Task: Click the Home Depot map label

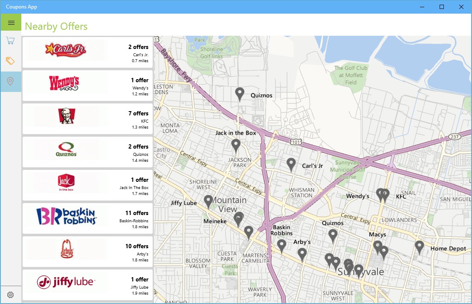Action: pos(448,248)
